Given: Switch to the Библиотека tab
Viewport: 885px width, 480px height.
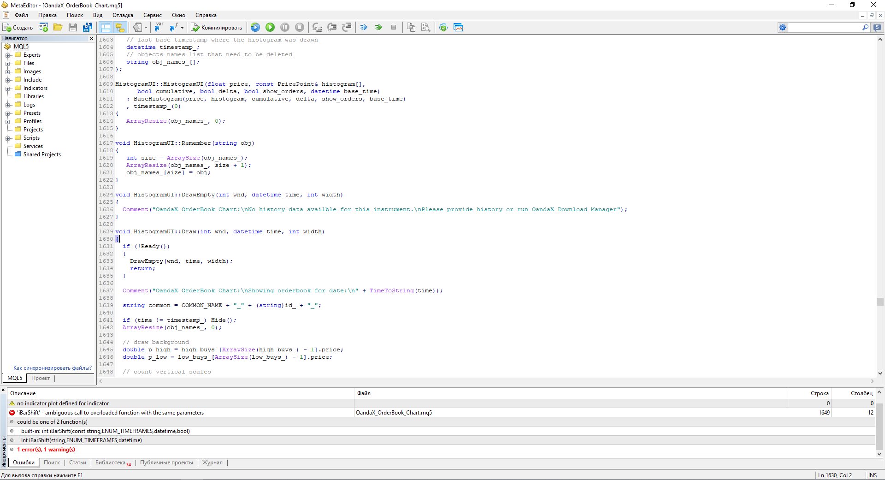Looking at the screenshot, I should (x=111, y=462).
